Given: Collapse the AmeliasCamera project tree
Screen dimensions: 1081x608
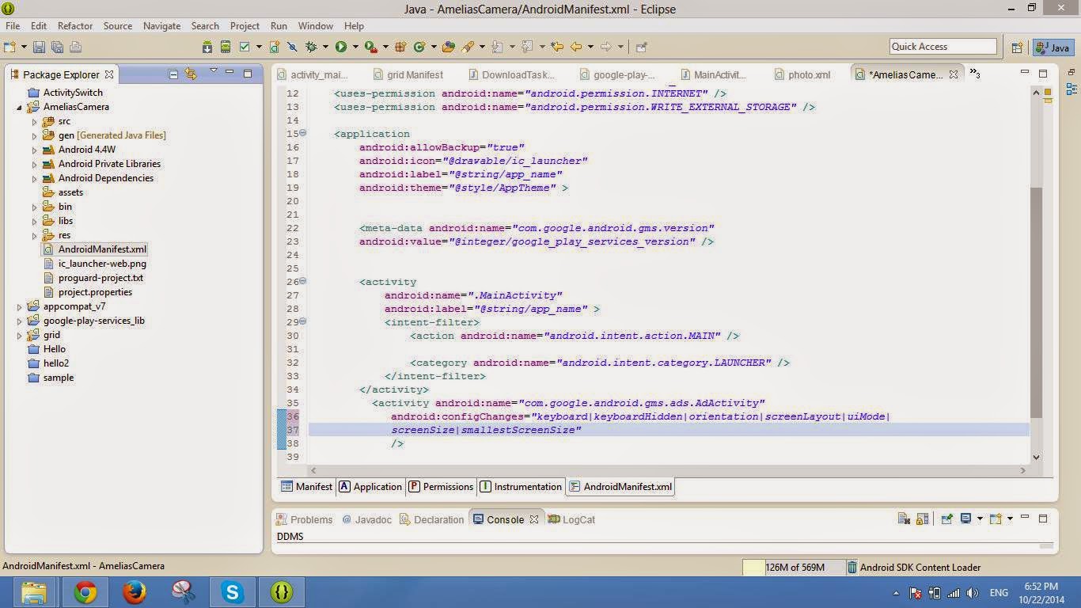Looking at the screenshot, I should pos(20,107).
